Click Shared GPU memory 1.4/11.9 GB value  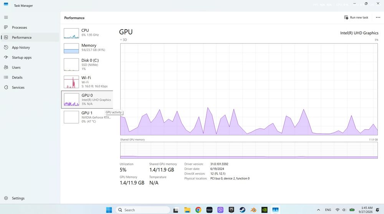pos(162,170)
